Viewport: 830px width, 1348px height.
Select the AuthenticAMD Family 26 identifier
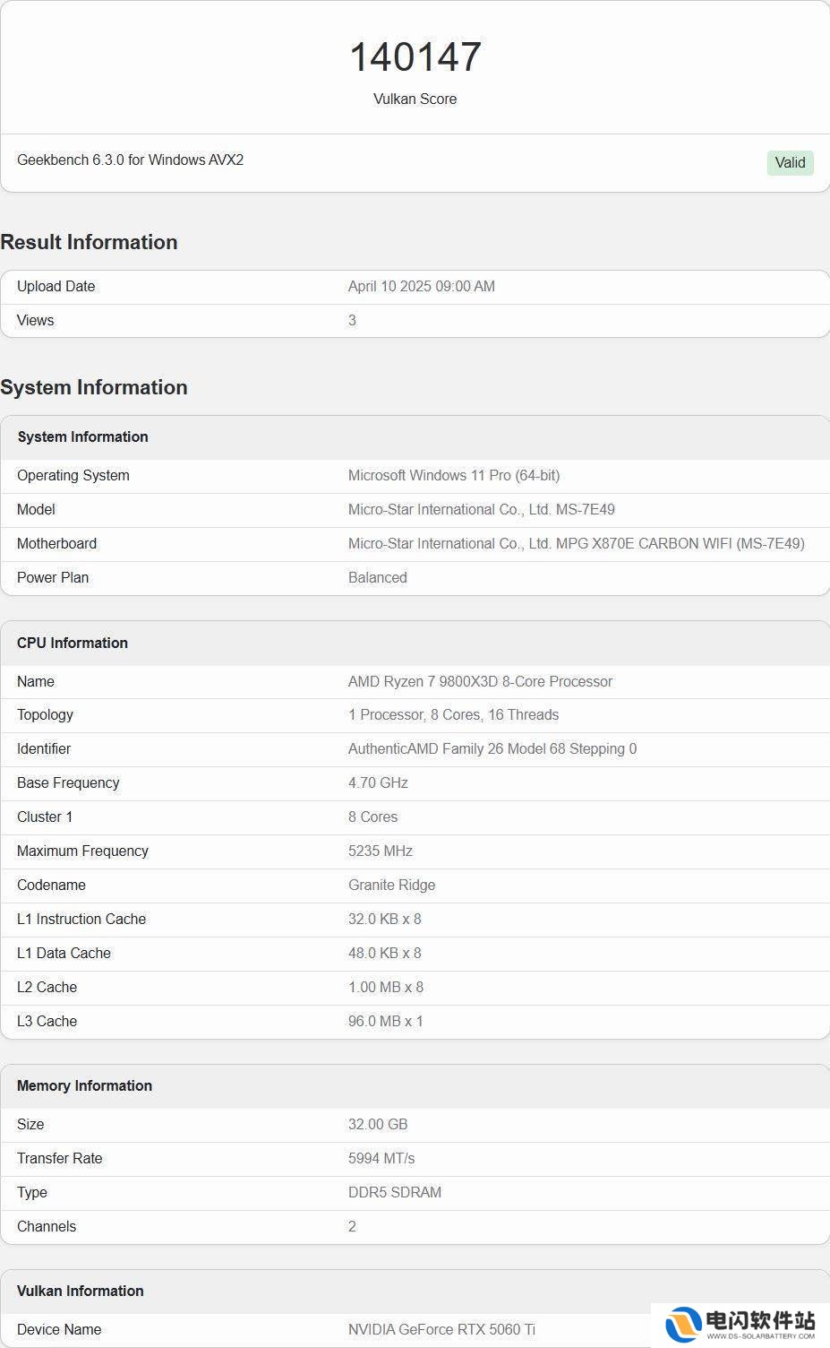(492, 749)
